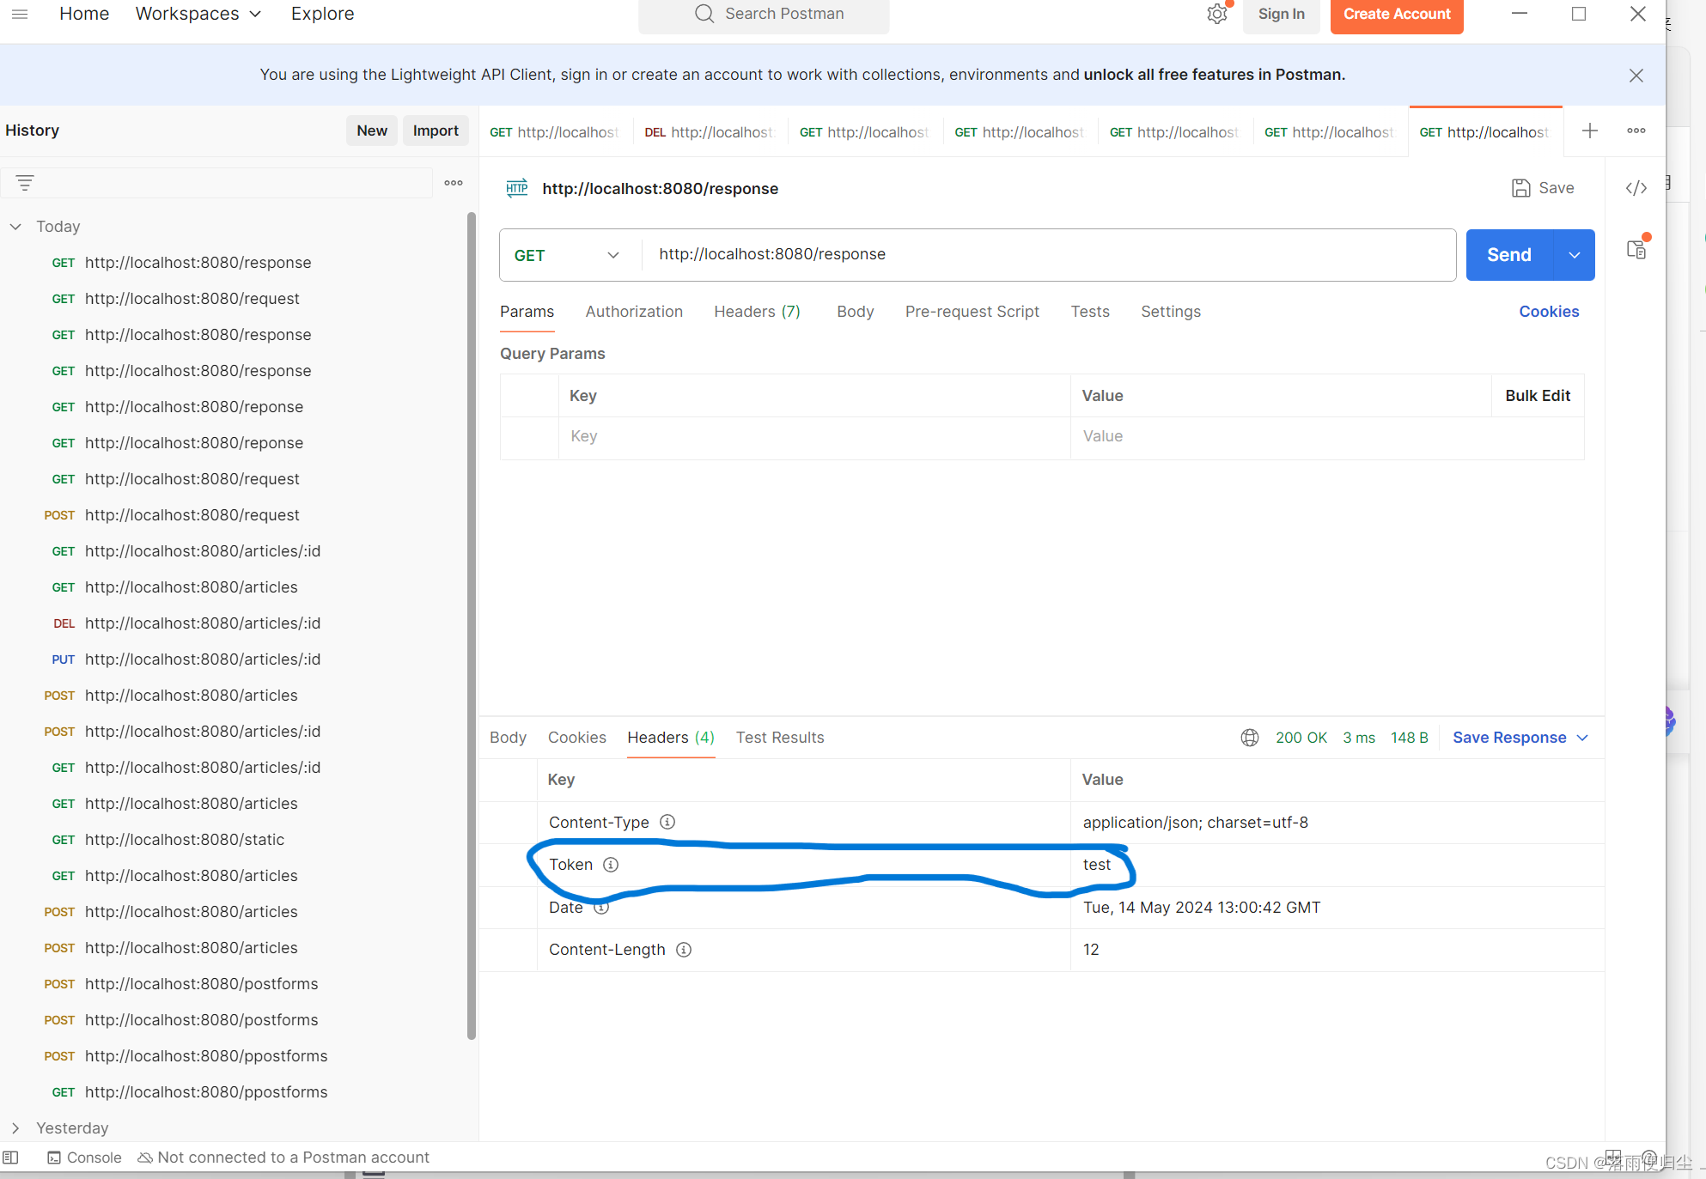Expand the Yesterday history section
Image resolution: width=1706 pixels, height=1179 pixels.
point(15,1127)
